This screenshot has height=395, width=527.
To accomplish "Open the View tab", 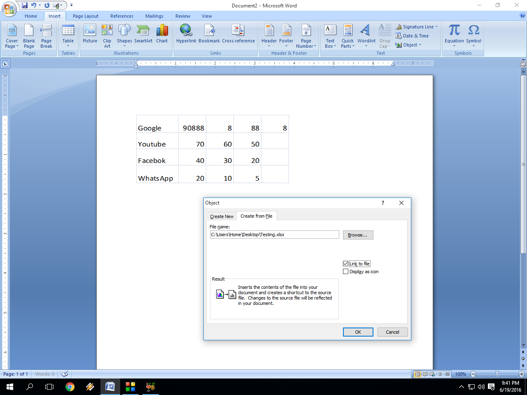I will click(x=207, y=16).
